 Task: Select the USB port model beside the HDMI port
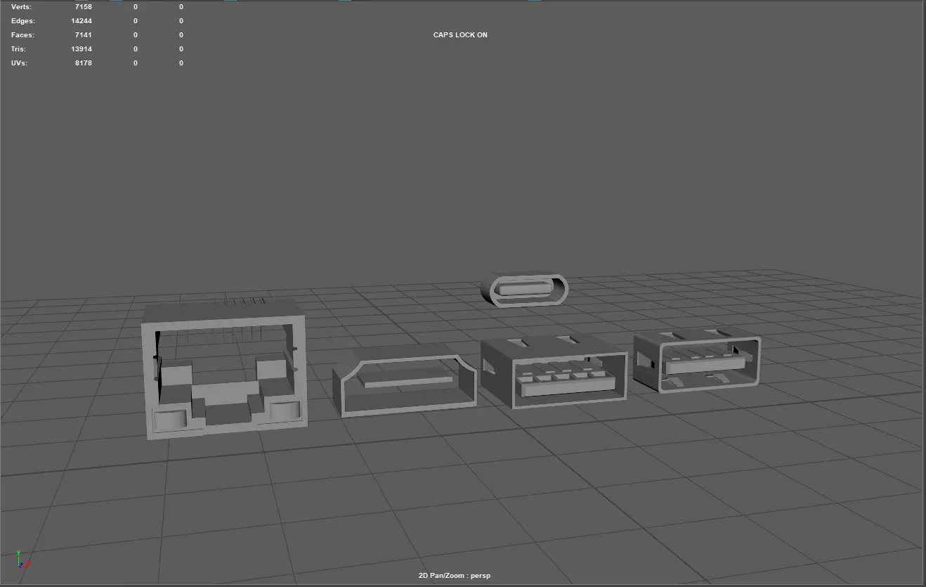pyautogui.click(x=554, y=370)
